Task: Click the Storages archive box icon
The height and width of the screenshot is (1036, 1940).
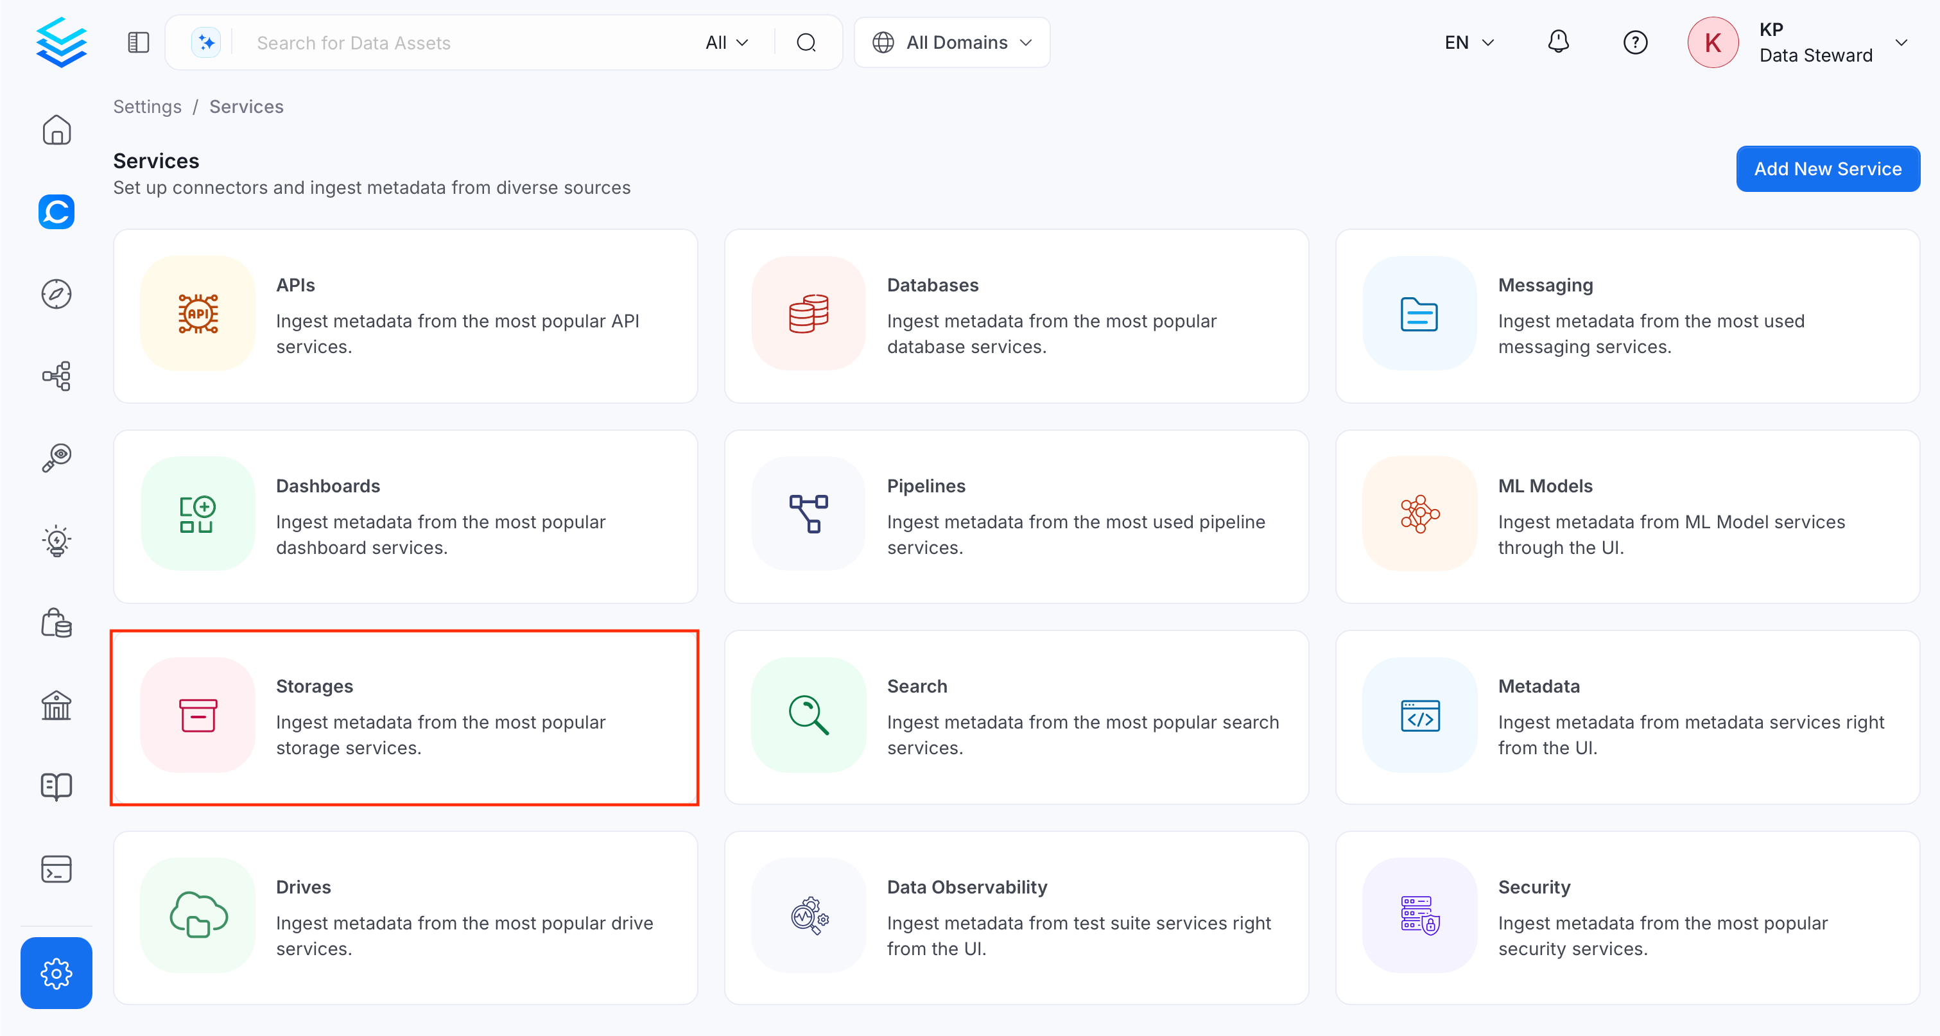Action: pos(198,715)
